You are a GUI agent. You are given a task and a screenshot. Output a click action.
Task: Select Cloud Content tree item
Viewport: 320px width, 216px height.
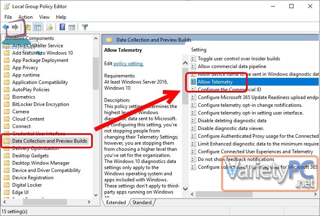pos(28,119)
